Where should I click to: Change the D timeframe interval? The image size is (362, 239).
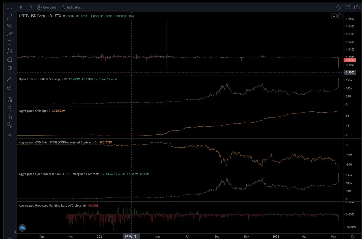pyautogui.click(x=21, y=7)
